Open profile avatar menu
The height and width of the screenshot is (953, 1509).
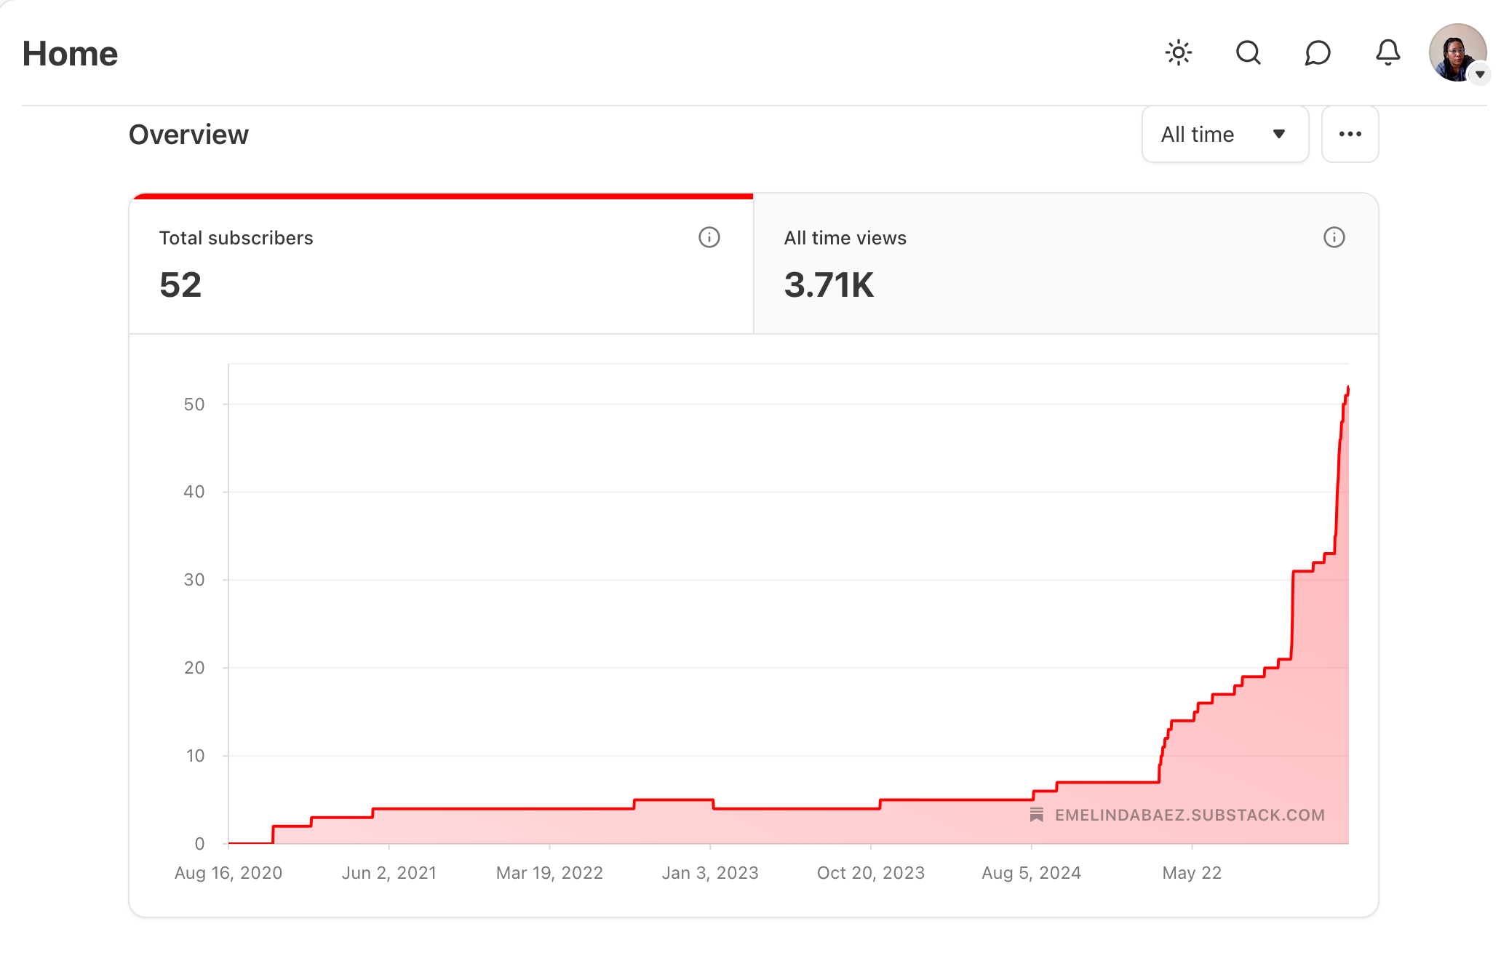1456,51
